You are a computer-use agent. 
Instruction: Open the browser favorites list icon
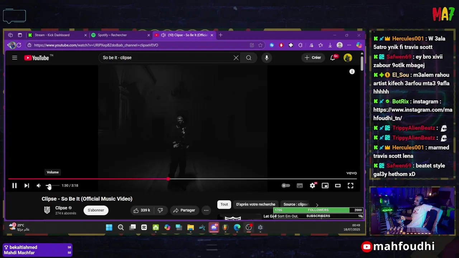pyautogui.click(x=321, y=45)
